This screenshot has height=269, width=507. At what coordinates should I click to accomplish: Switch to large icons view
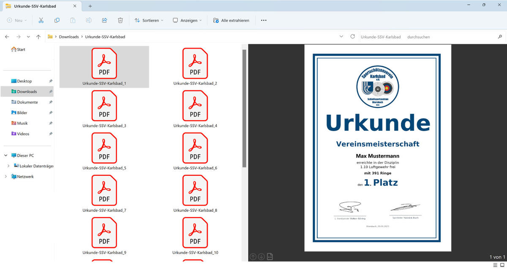502,265
